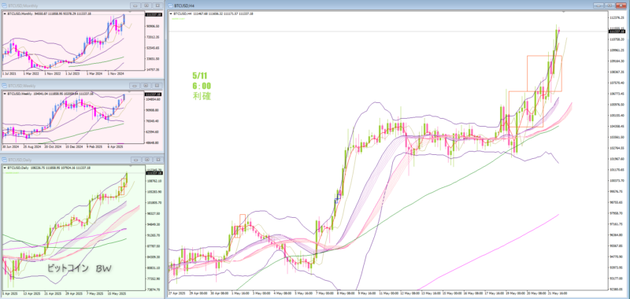Click the Monthly chart shift triangle marker

click(130, 12)
